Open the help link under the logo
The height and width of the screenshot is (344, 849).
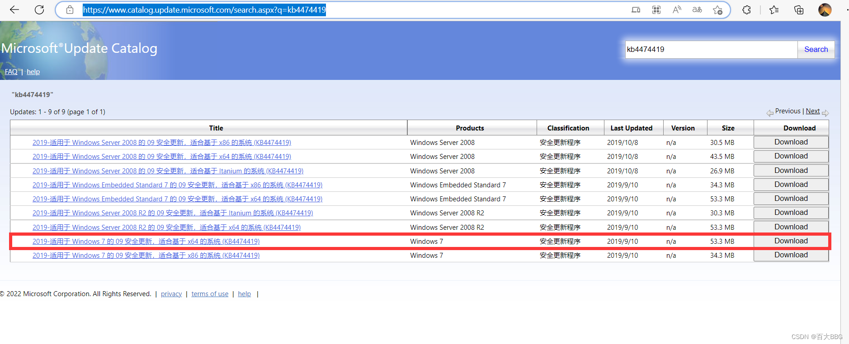33,72
